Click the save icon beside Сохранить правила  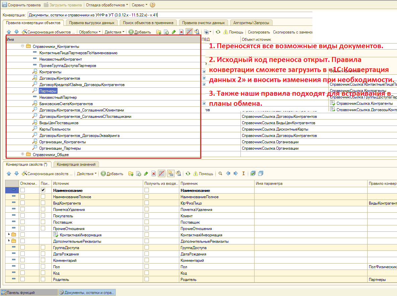[4, 5]
